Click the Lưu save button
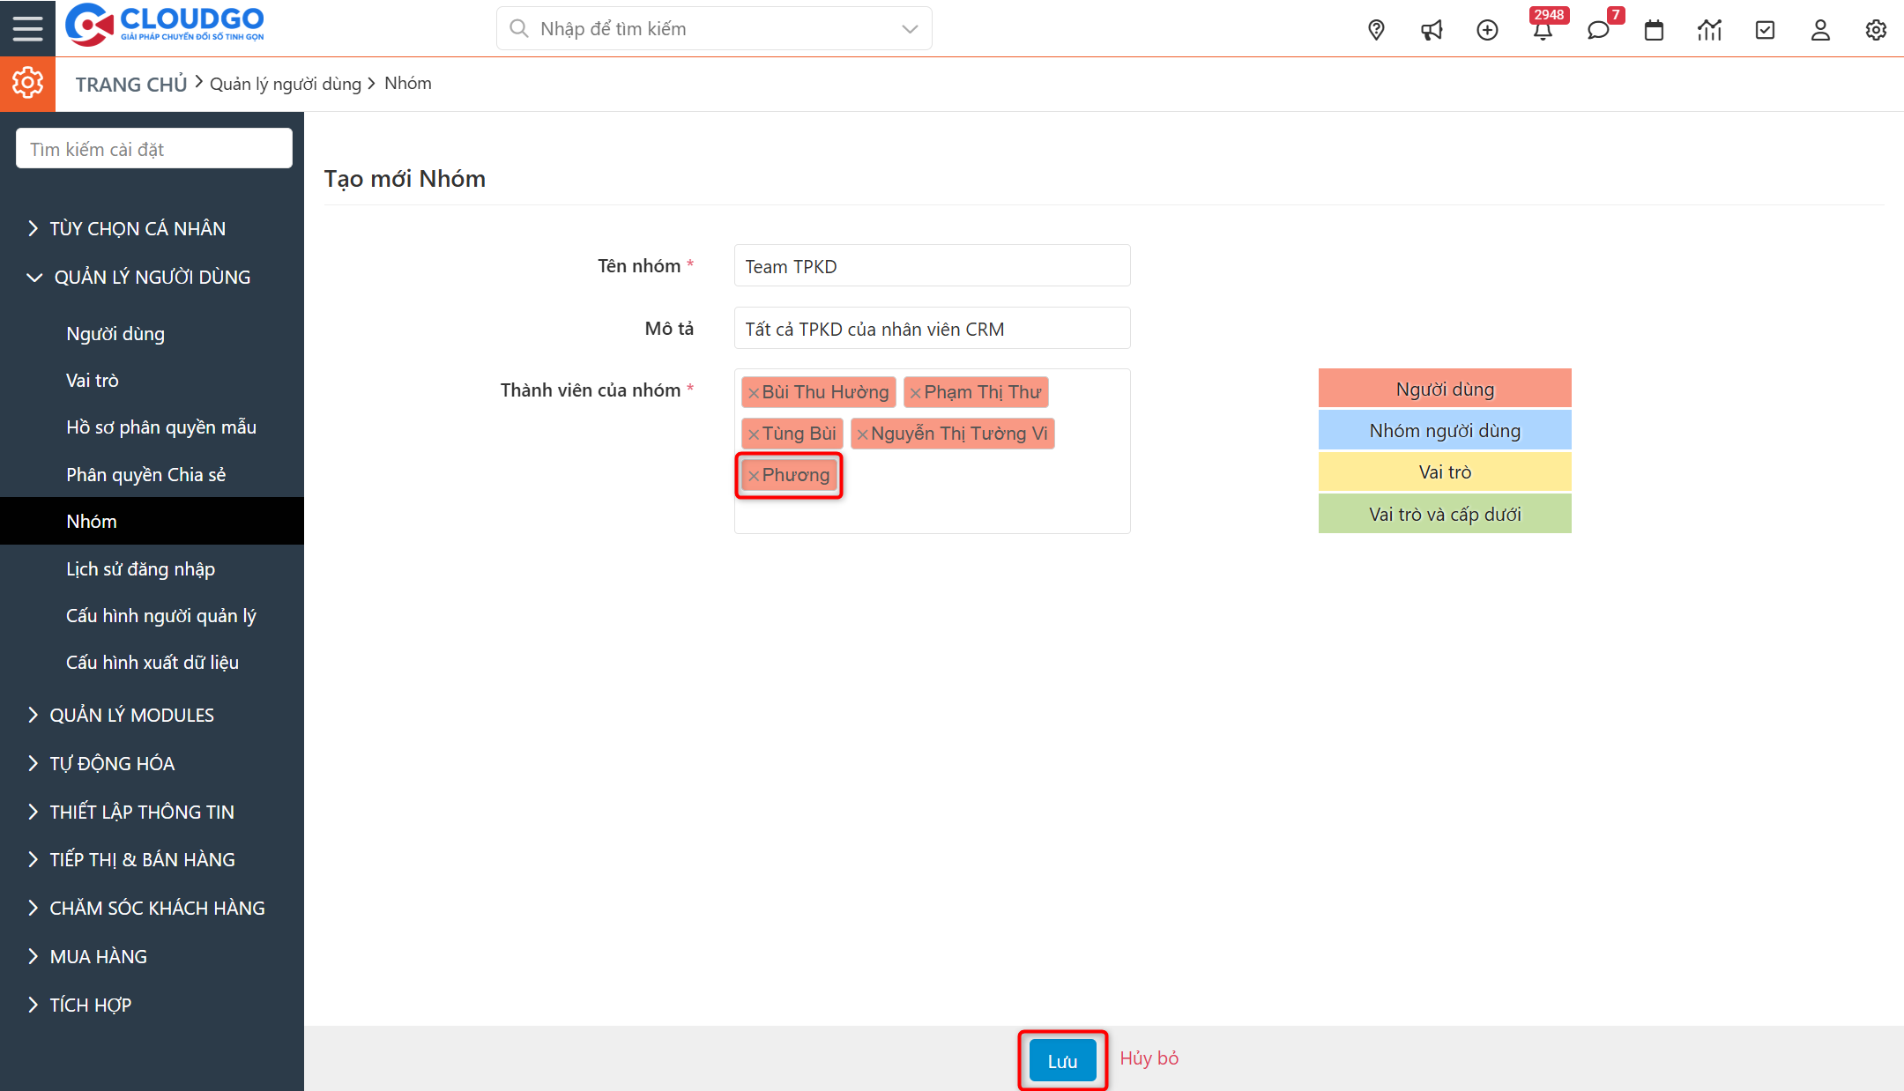The width and height of the screenshot is (1904, 1091). 1062,1061
